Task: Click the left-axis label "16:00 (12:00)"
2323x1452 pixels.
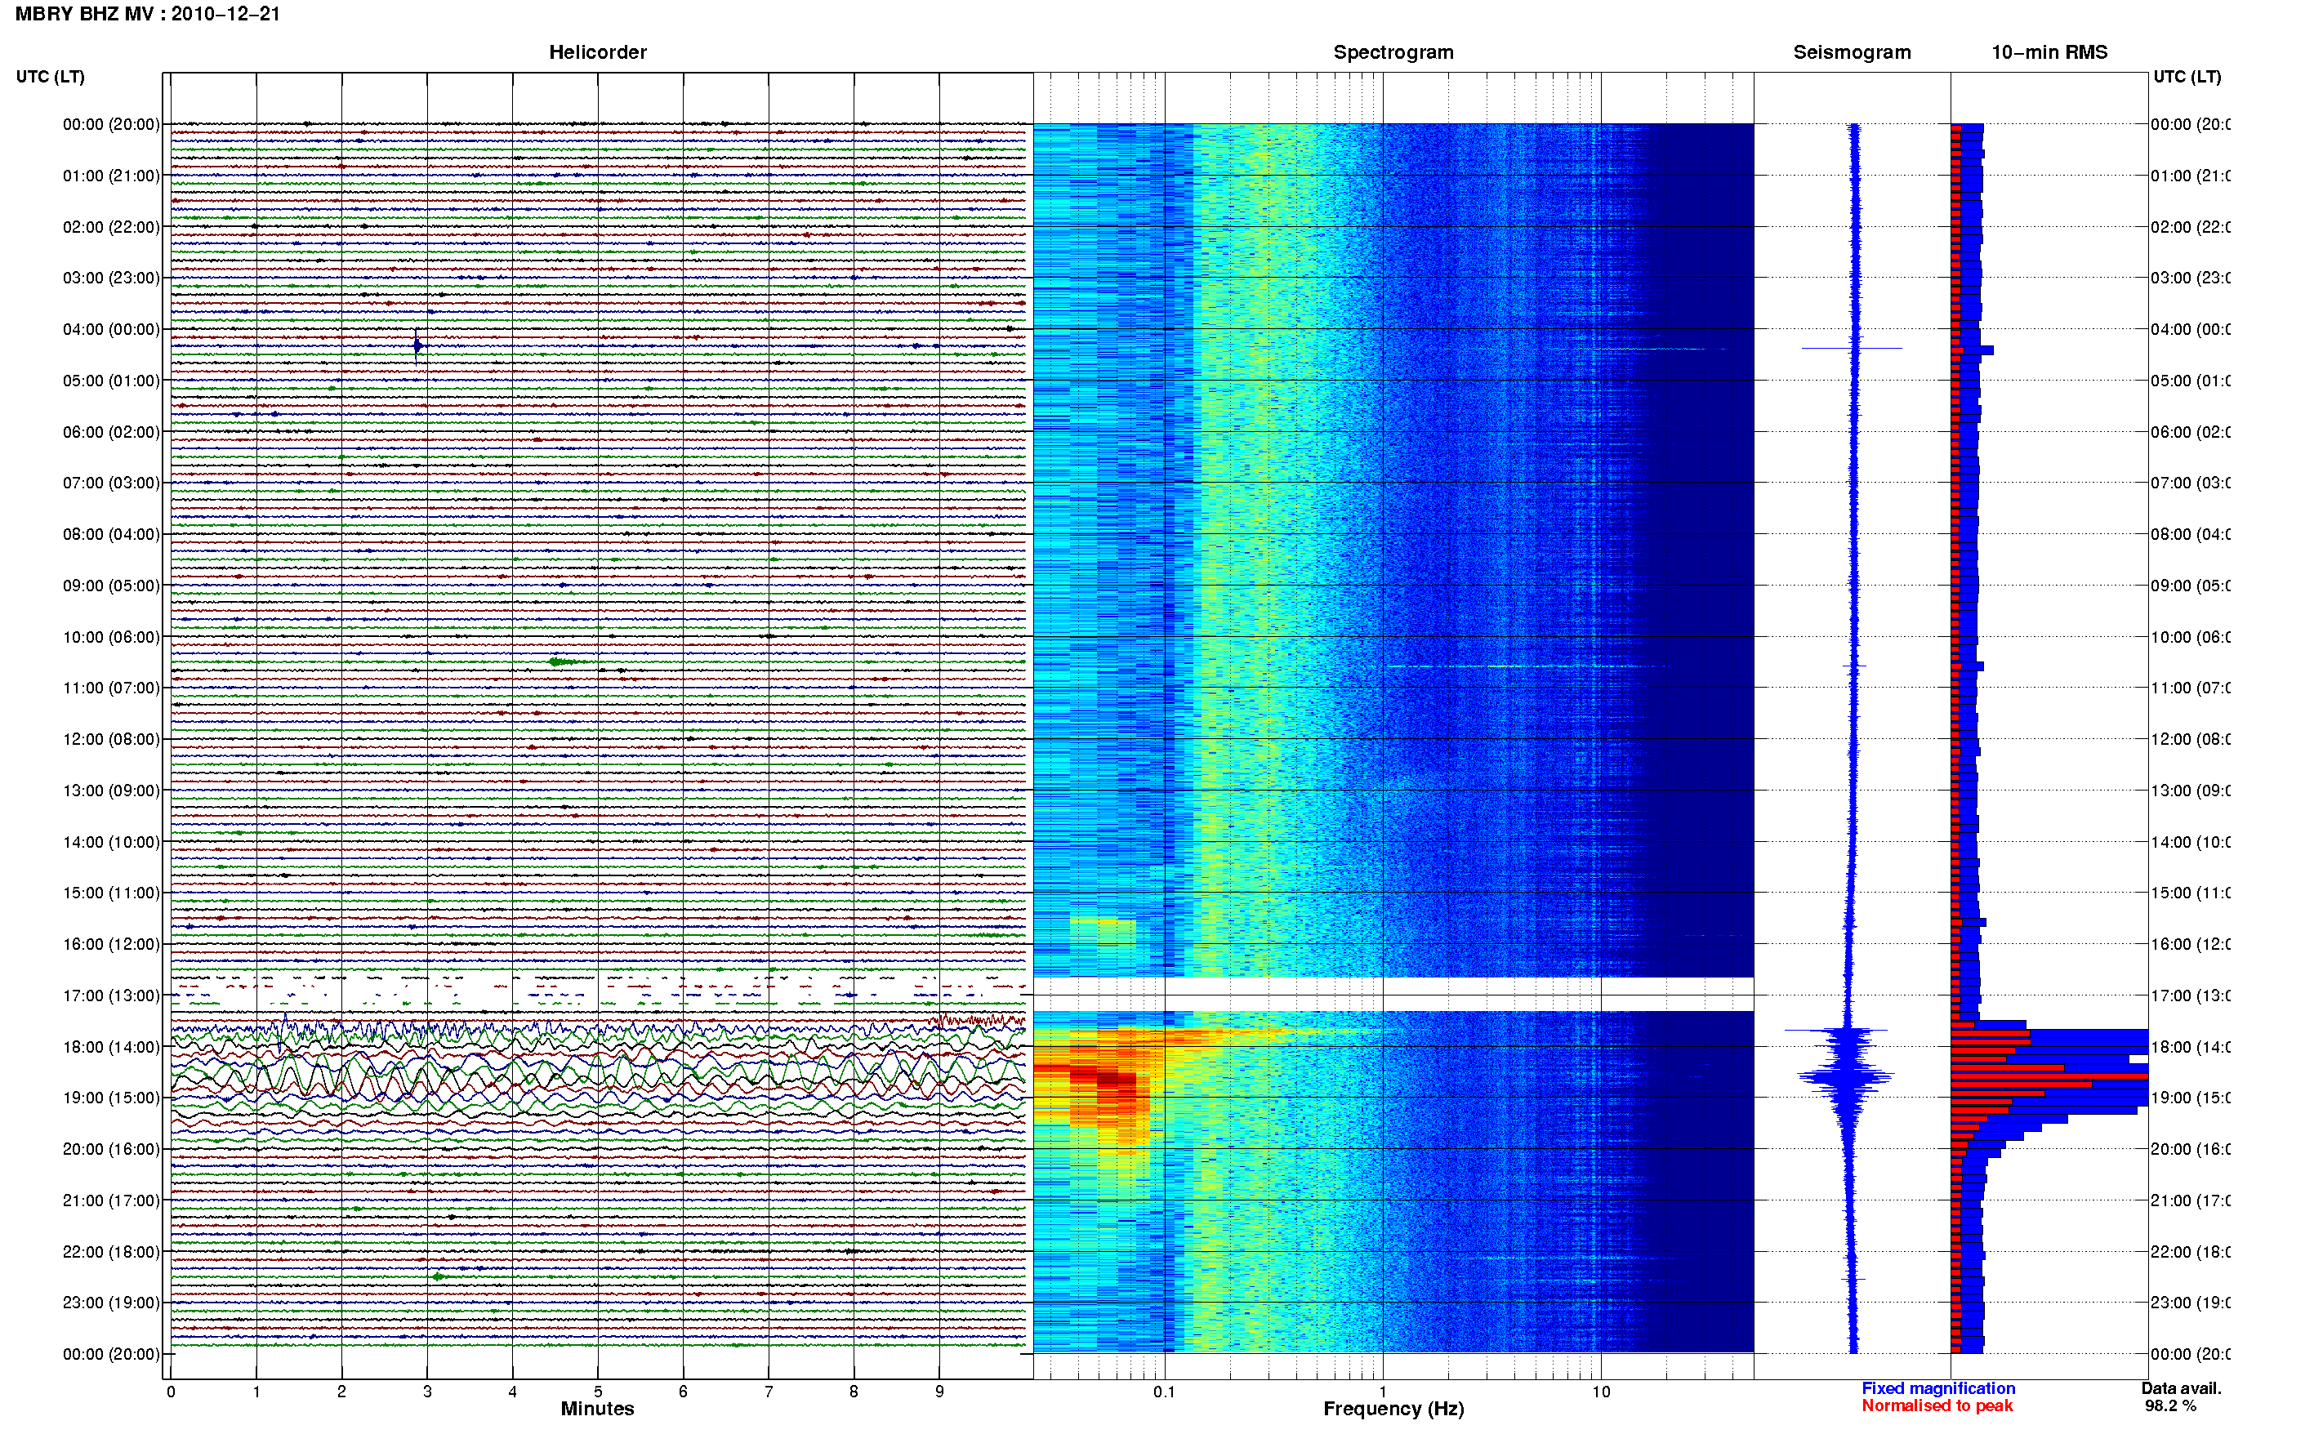Action: coord(111,944)
